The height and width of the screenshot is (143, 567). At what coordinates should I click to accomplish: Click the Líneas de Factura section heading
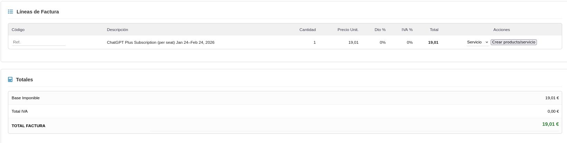click(38, 12)
